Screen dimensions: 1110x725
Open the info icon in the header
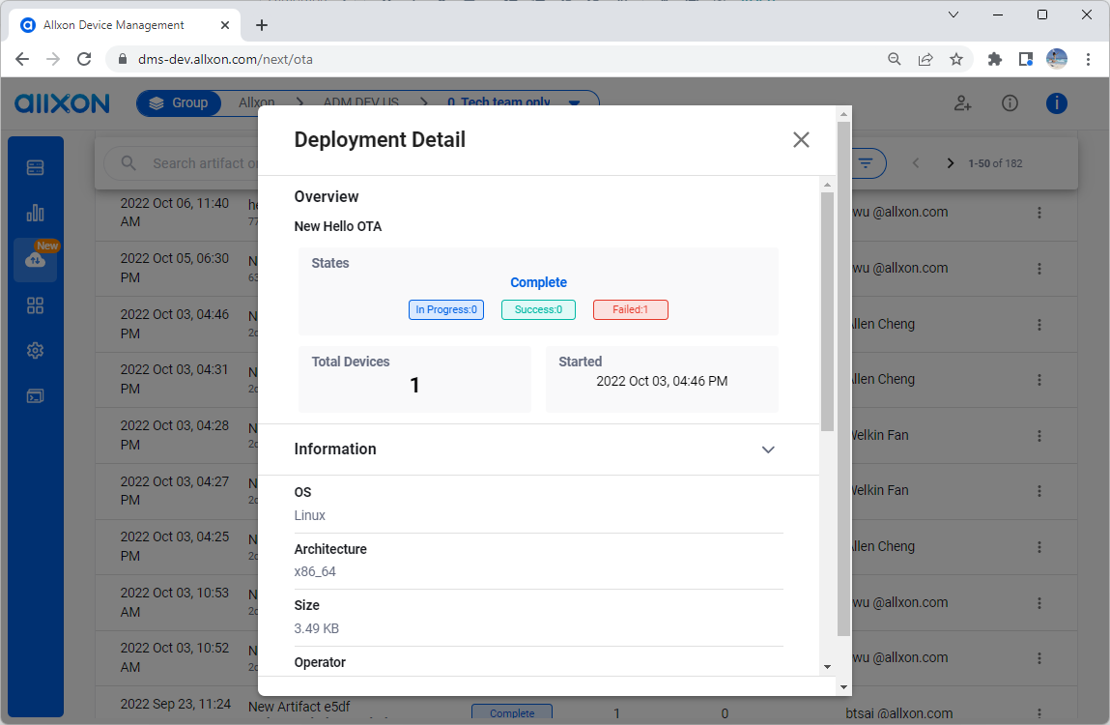(1010, 102)
